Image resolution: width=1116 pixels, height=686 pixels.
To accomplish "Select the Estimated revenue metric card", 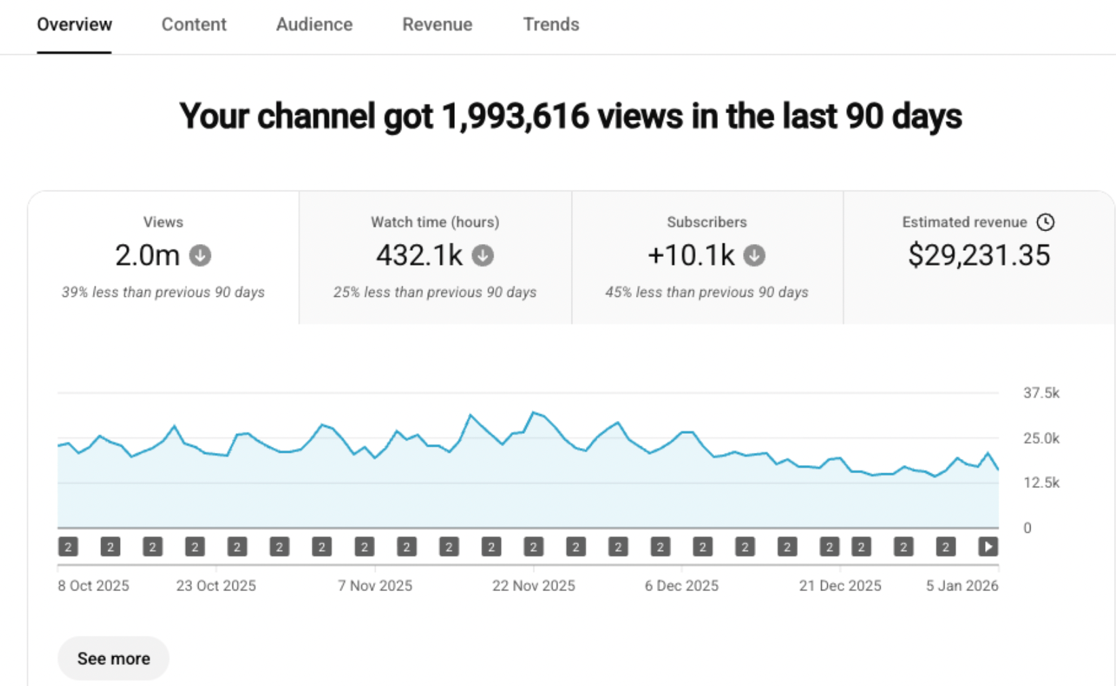I will click(x=979, y=258).
